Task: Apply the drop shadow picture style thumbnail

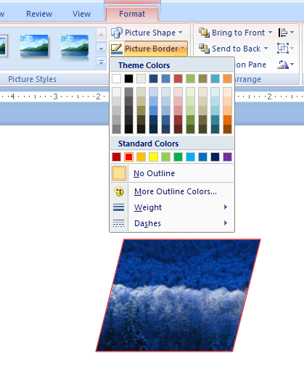Action: (34, 46)
